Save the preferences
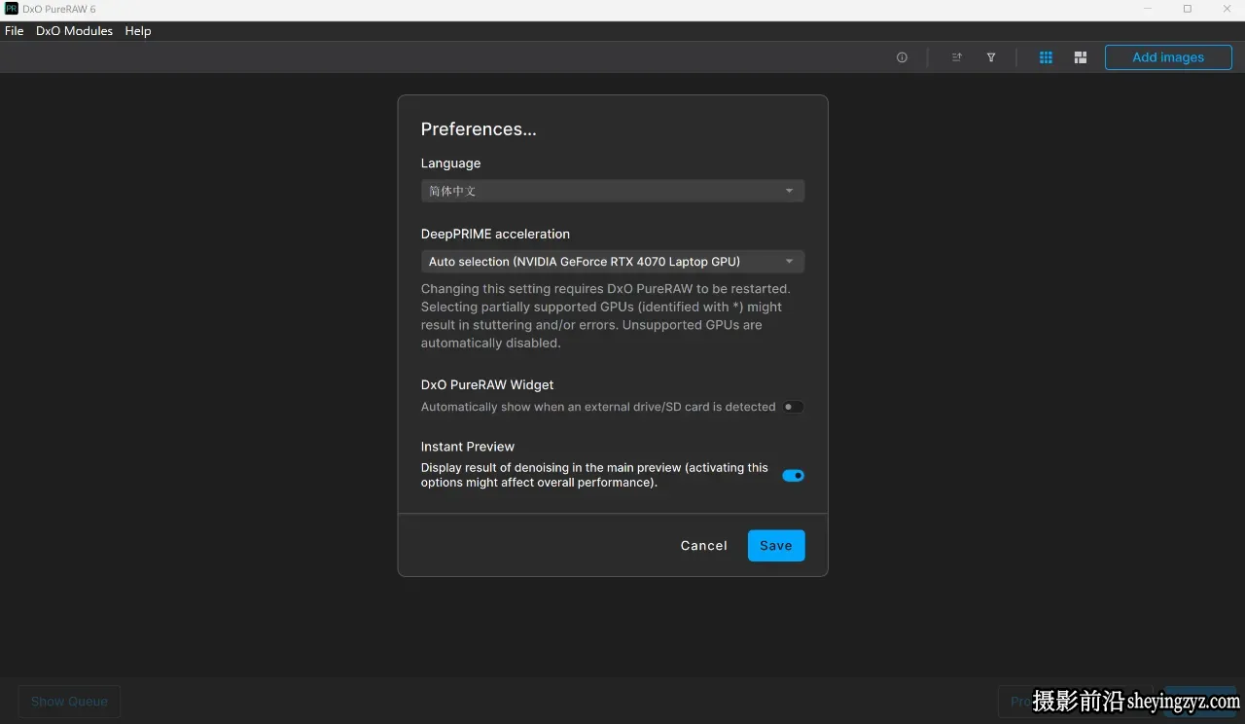1245x724 pixels. [x=776, y=546]
